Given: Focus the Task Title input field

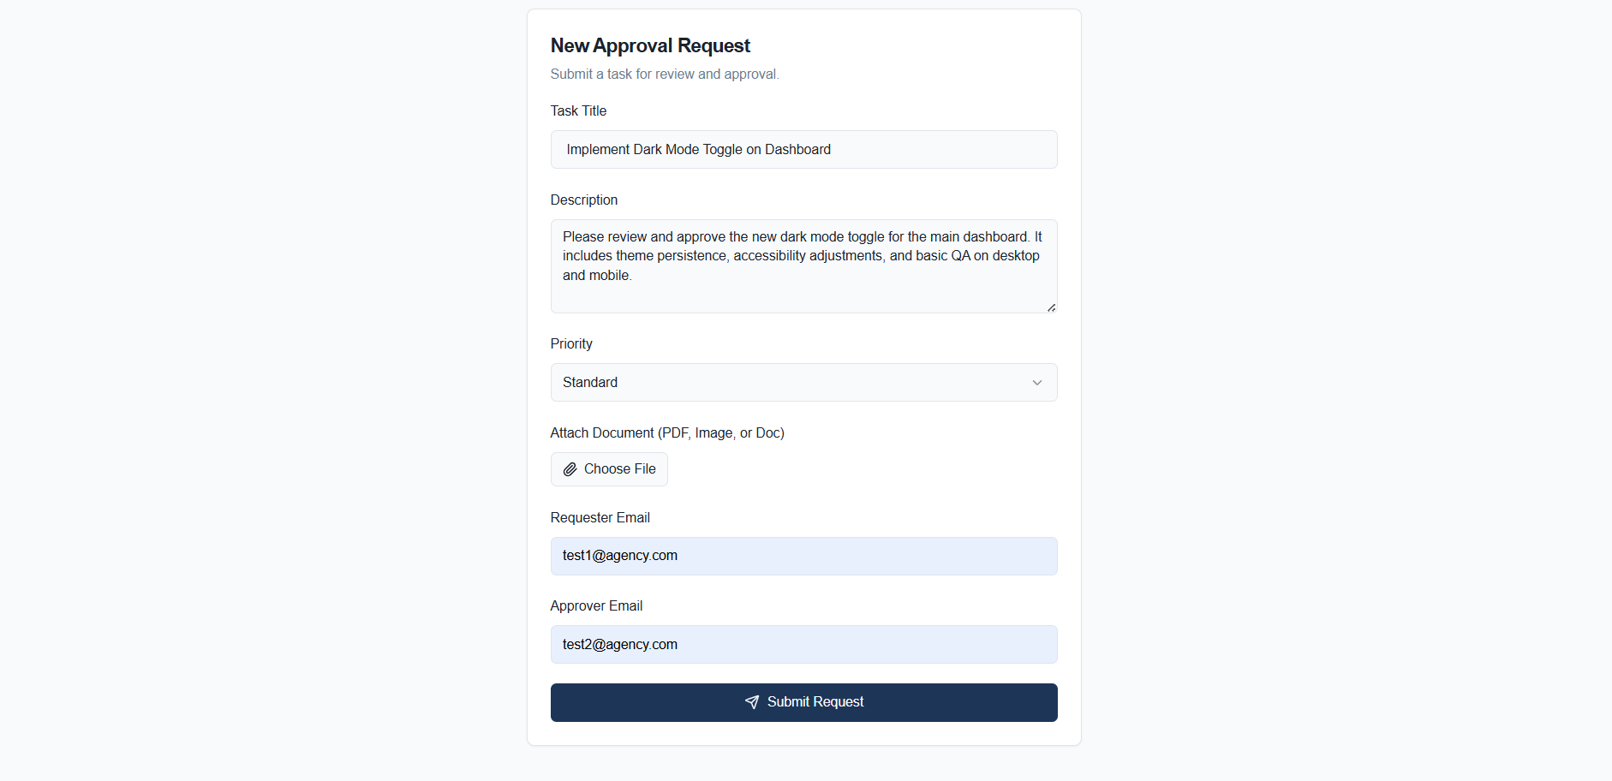Looking at the screenshot, I should (x=803, y=150).
